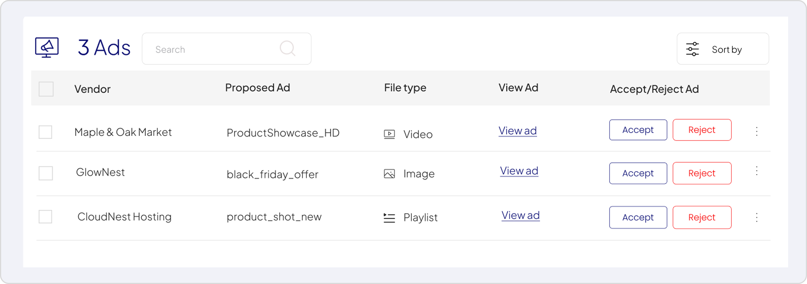Image resolution: width=807 pixels, height=284 pixels.
Task: Click the Proposed Ad column header
Action: coord(258,88)
